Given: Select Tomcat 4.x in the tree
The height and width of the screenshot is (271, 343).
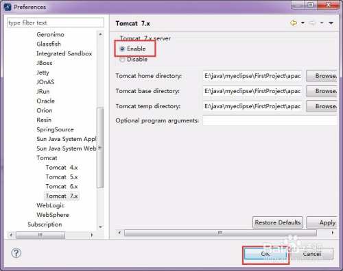Looking at the screenshot, I should tap(62, 168).
